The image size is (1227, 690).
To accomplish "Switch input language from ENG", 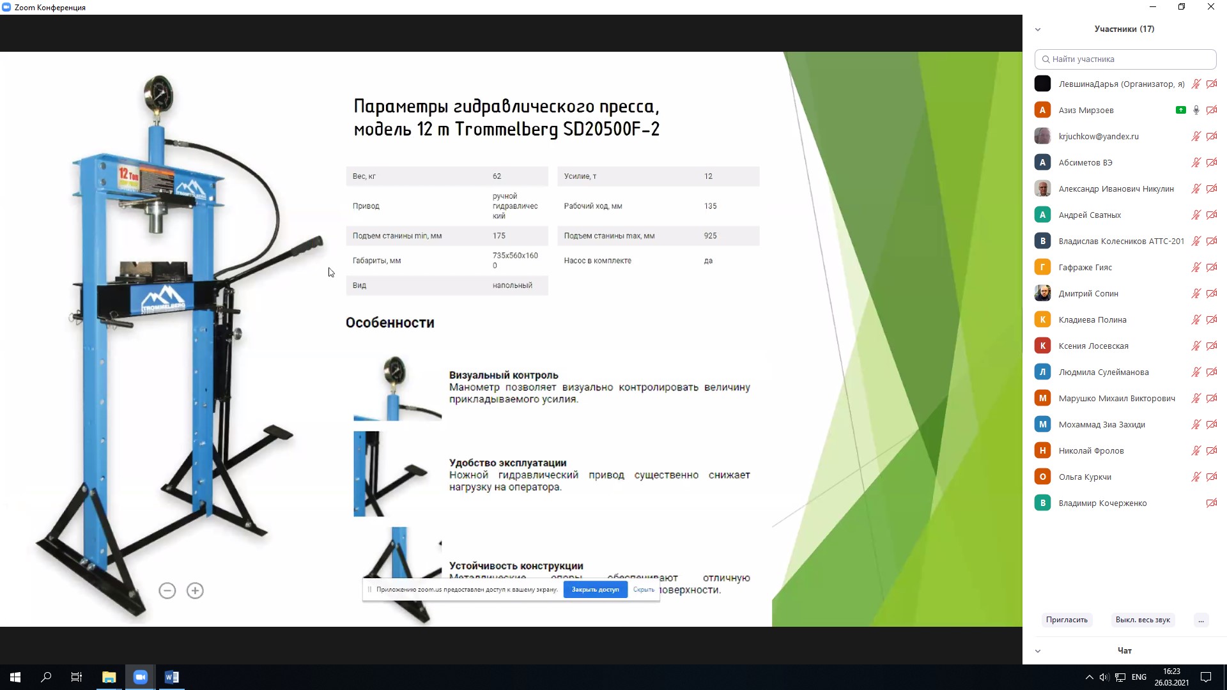I will pyautogui.click(x=1139, y=677).
